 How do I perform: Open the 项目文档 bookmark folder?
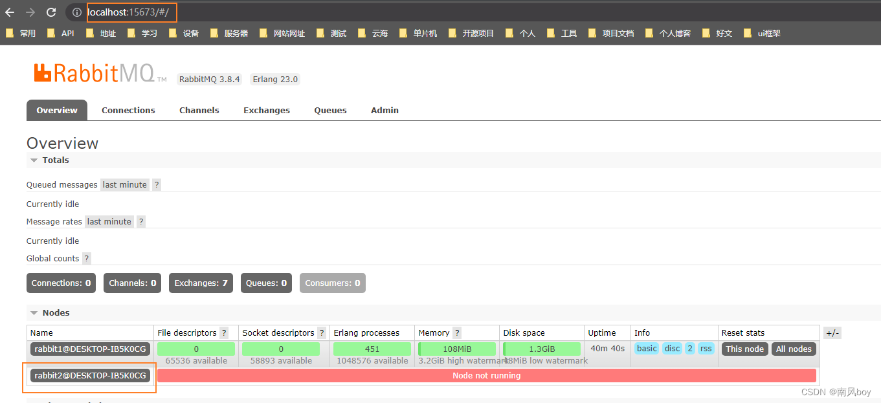(611, 33)
